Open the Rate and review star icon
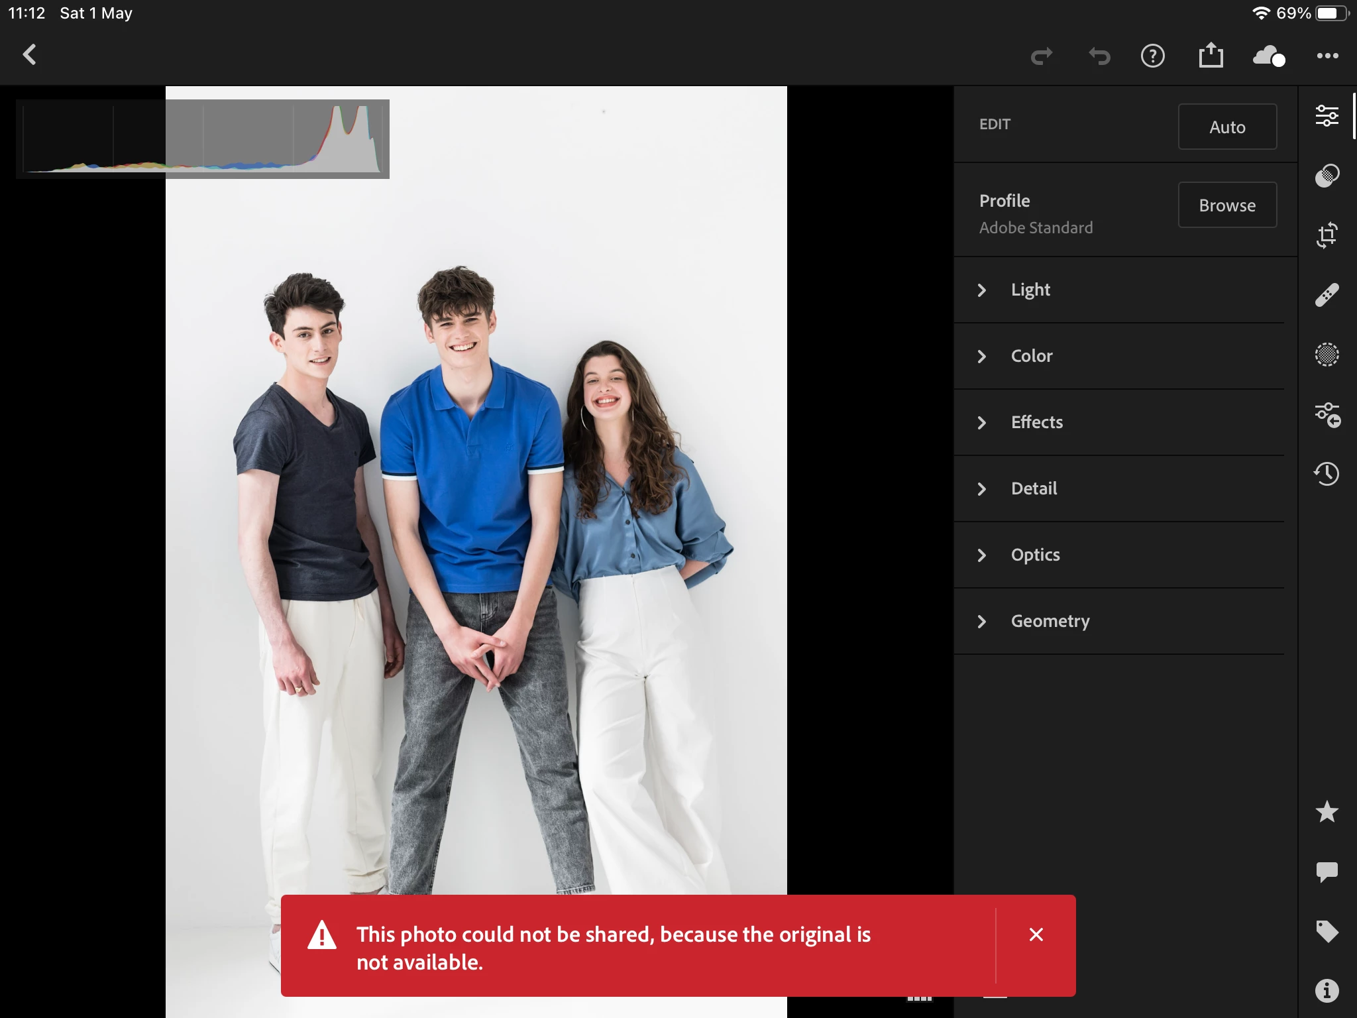Screen dimensions: 1357x1018 coord(1327,812)
